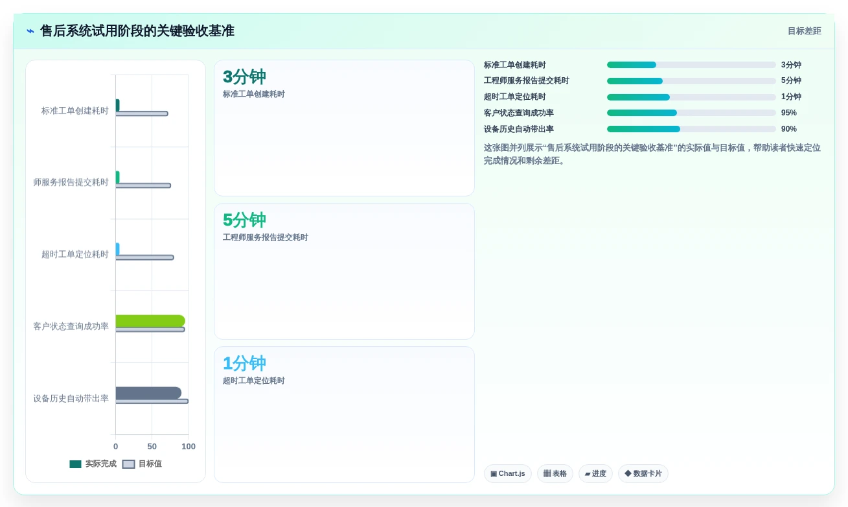Select the Chart.js tag chip
Image resolution: width=848 pixels, height=507 pixels.
pyautogui.click(x=508, y=474)
